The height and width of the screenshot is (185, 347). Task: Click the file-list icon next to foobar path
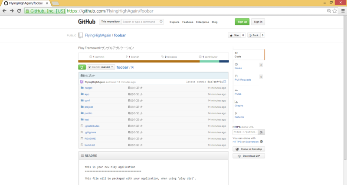tap(133, 67)
